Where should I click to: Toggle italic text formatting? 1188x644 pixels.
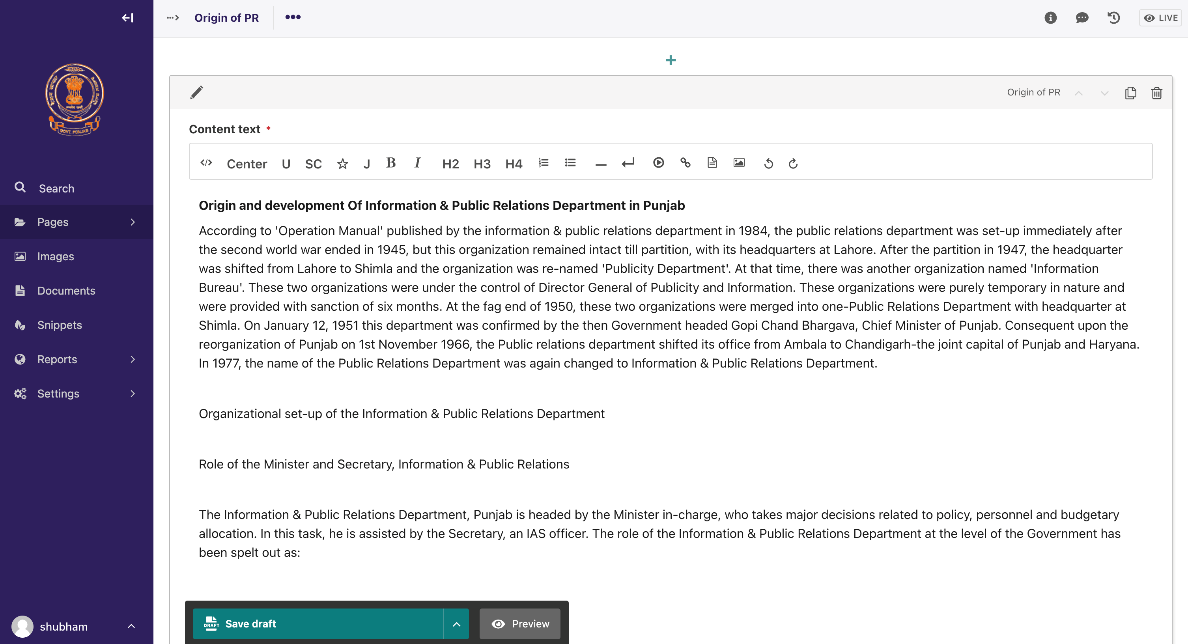[x=417, y=163]
